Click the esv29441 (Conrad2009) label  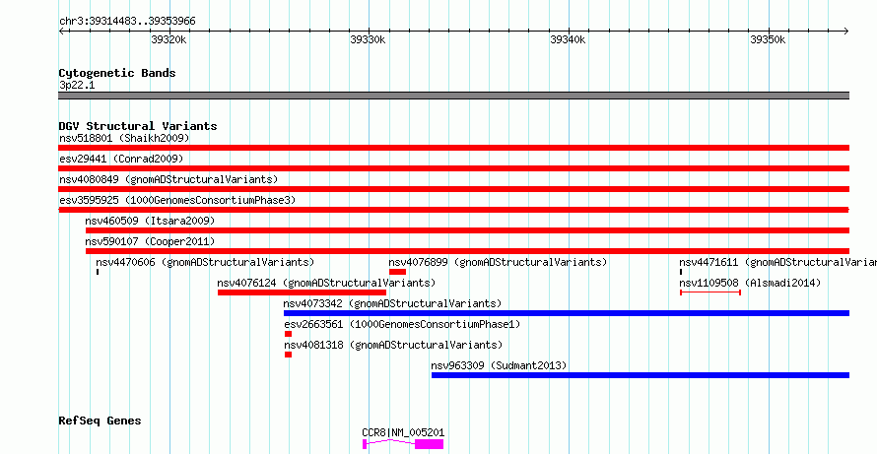coord(121,159)
